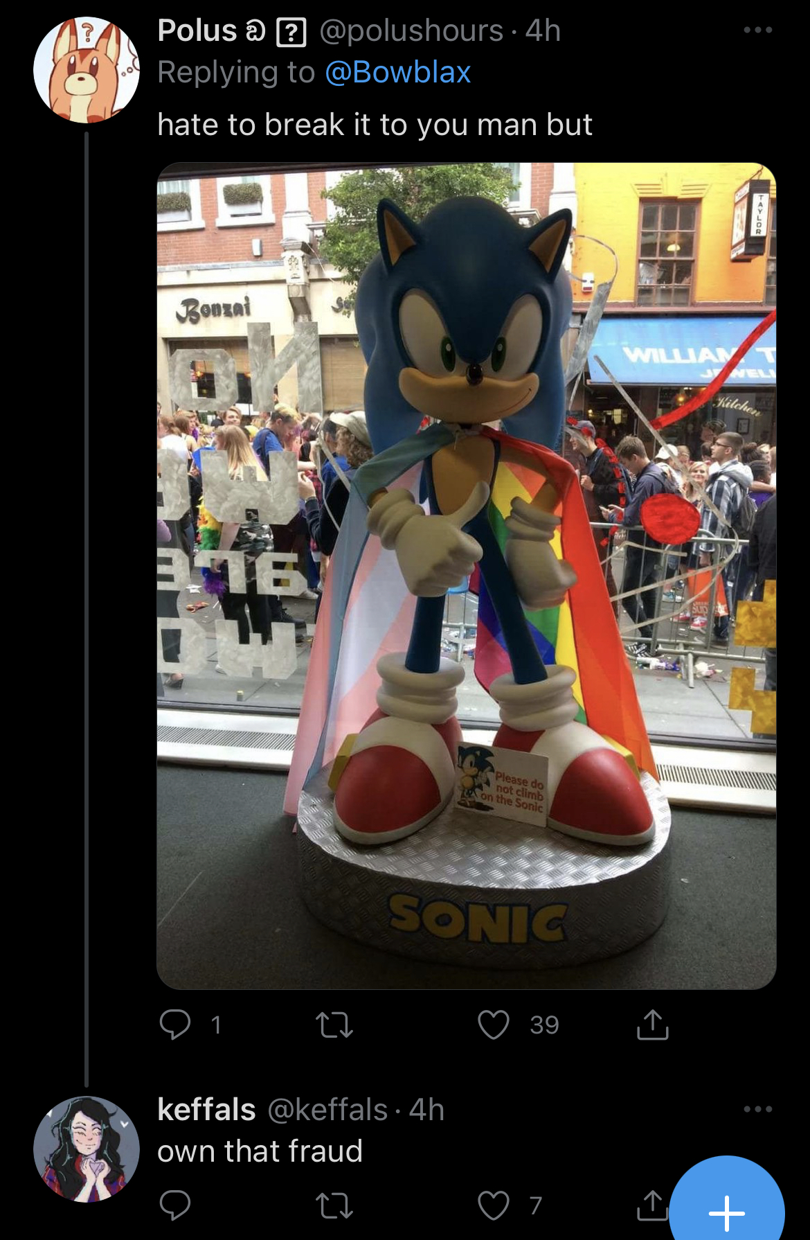Open more options for keffals' tweet

(x=757, y=1109)
